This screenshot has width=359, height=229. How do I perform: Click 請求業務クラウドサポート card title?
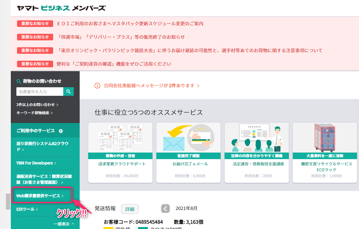click(122, 164)
